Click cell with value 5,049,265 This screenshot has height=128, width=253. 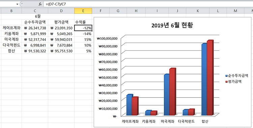tap(61, 34)
